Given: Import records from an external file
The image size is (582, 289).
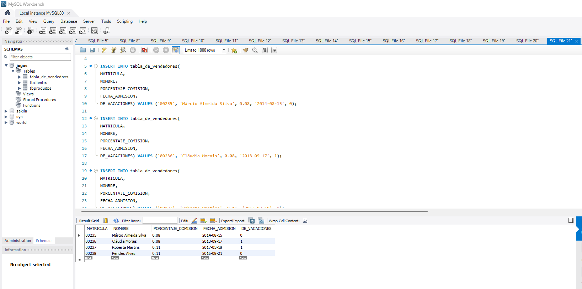Looking at the screenshot, I should pyautogui.click(x=261, y=221).
